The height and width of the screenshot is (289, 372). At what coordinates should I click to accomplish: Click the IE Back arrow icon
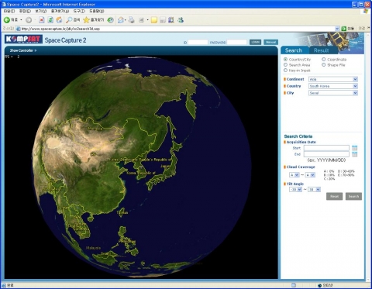pos(7,20)
